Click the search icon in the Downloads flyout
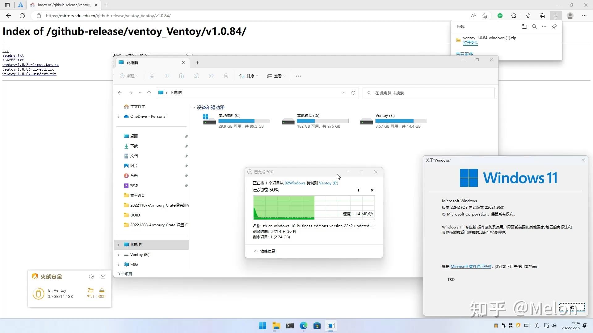The height and width of the screenshot is (333, 593). (x=534, y=27)
